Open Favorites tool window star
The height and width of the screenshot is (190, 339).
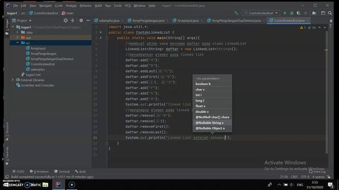[7, 164]
